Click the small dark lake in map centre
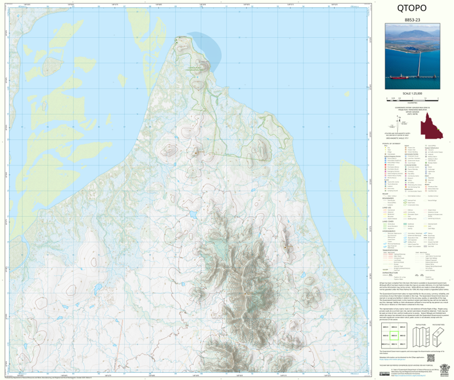This screenshot has height=380, width=454. (x=193, y=215)
